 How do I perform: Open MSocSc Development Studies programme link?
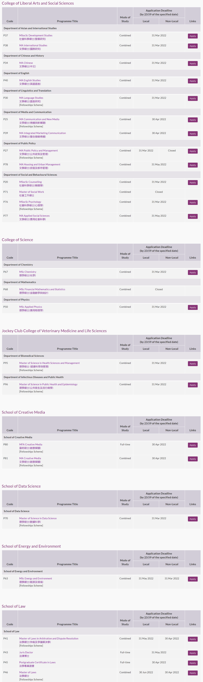[36, 36]
